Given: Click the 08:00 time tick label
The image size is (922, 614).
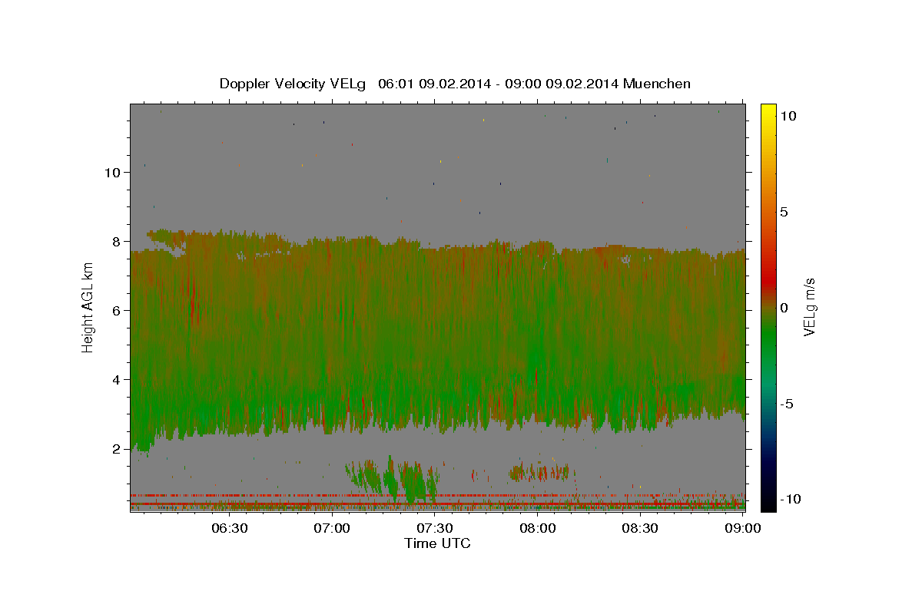Looking at the screenshot, I should [538, 528].
